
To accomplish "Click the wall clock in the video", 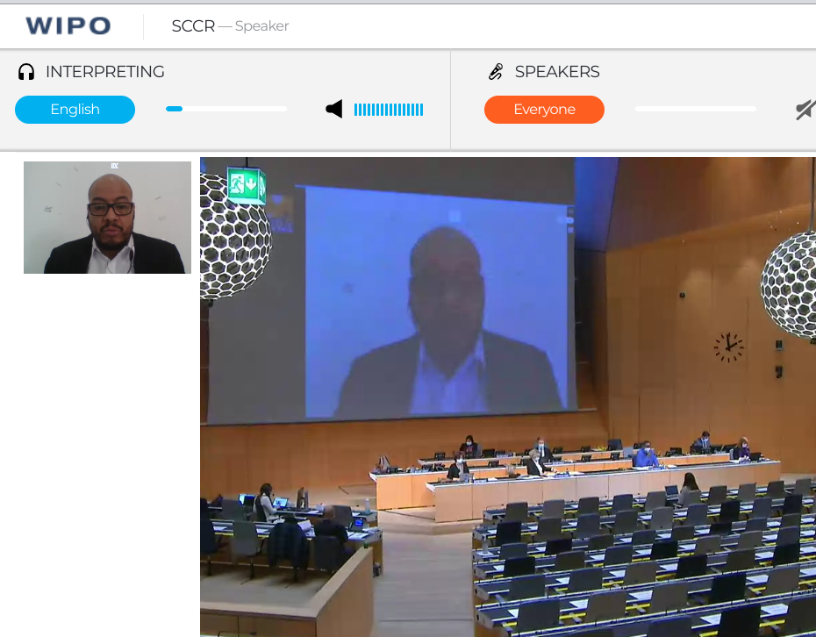I will 728,347.
